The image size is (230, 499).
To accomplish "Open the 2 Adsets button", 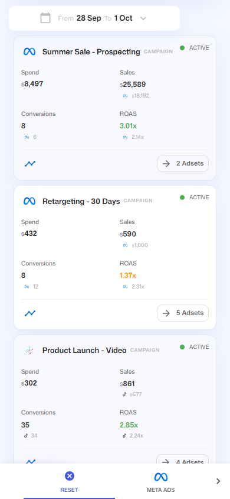I will [183, 164].
